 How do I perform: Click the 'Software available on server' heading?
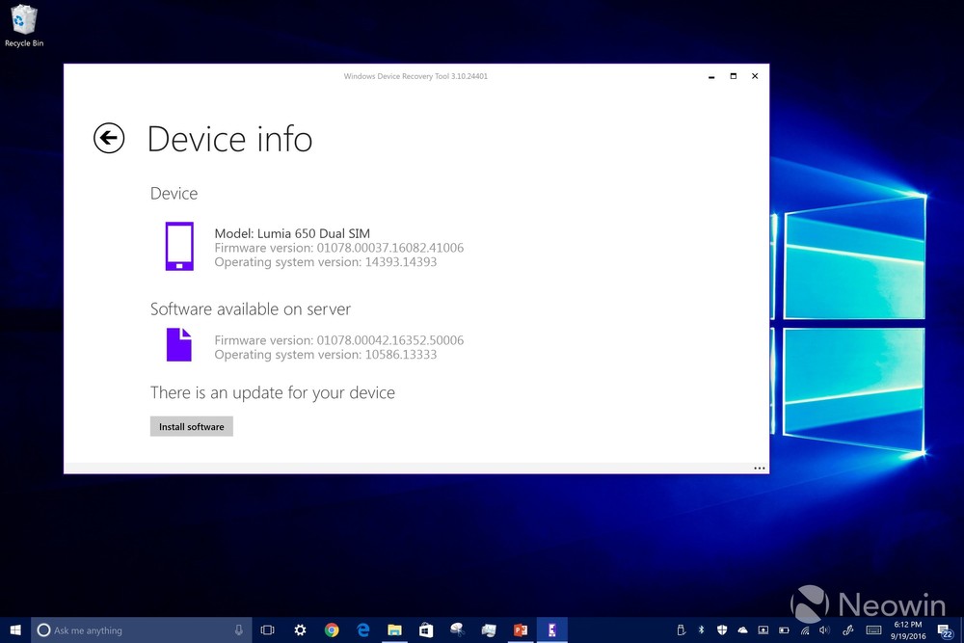point(251,308)
